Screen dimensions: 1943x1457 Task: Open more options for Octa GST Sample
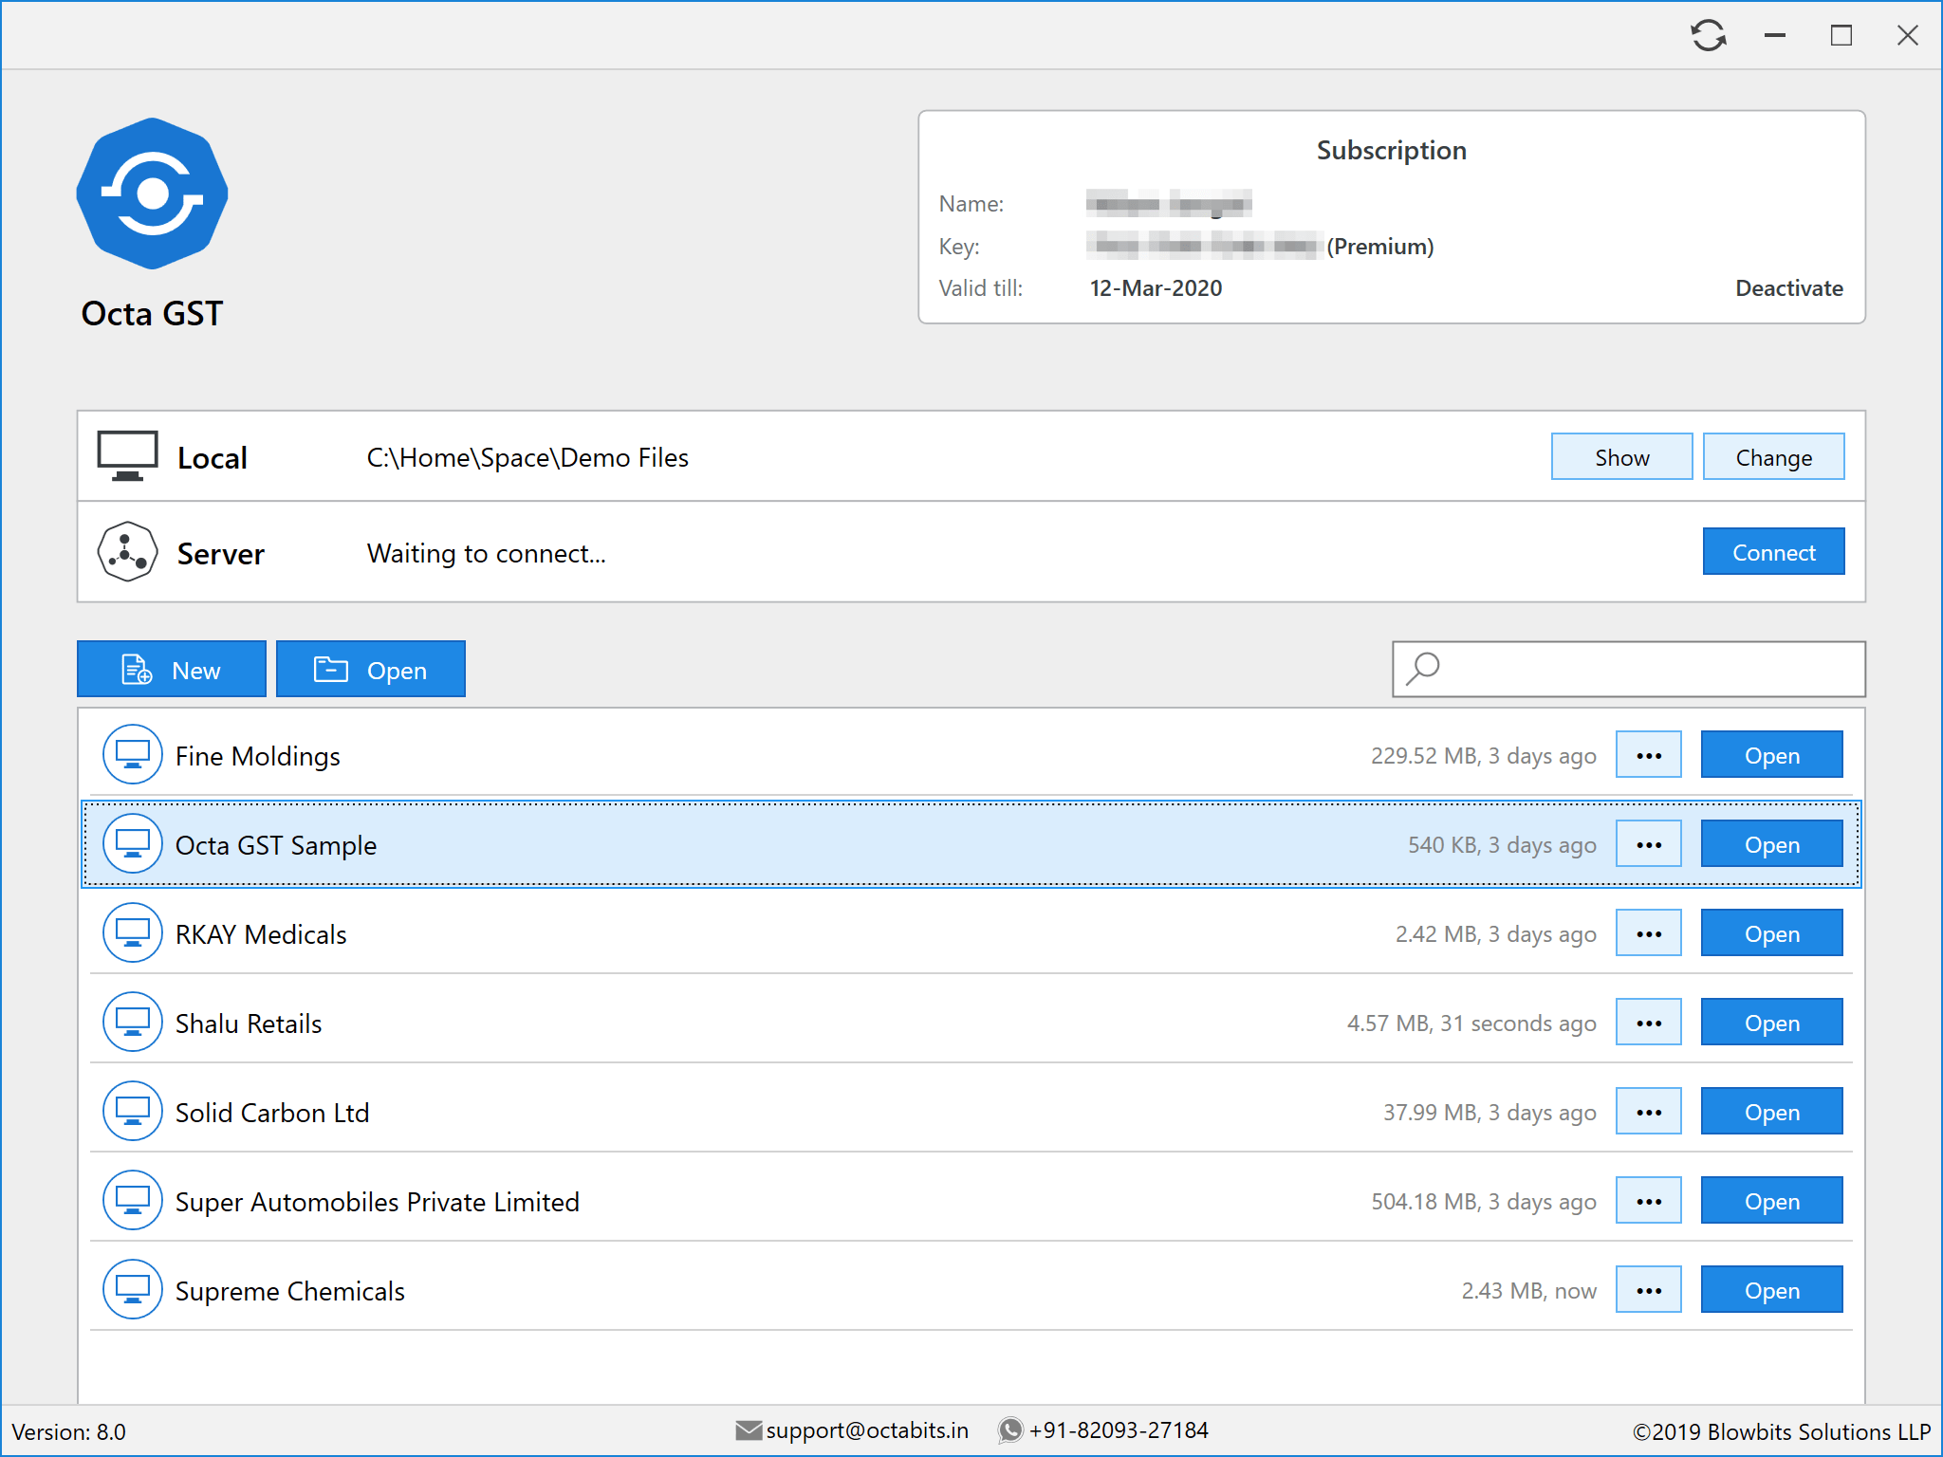click(x=1649, y=844)
